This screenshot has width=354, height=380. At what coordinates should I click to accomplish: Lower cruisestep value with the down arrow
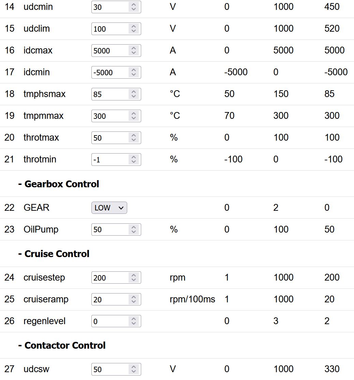pyautogui.click(x=134, y=280)
